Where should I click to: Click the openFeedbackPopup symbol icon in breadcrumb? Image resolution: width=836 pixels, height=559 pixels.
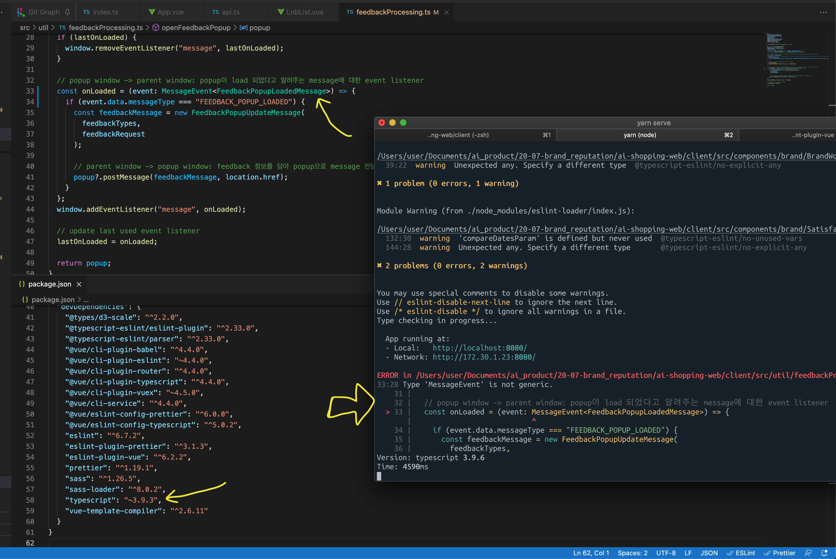pyautogui.click(x=156, y=27)
